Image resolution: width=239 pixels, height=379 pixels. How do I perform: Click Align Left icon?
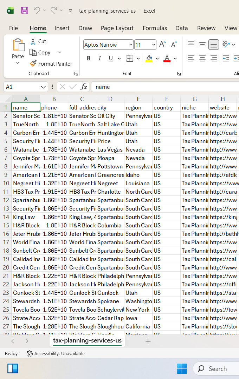tap(191, 58)
